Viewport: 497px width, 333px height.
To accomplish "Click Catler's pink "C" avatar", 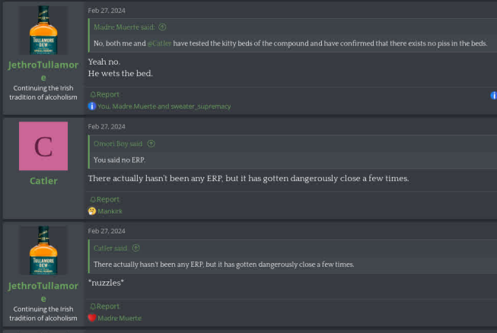I will point(43,146).
